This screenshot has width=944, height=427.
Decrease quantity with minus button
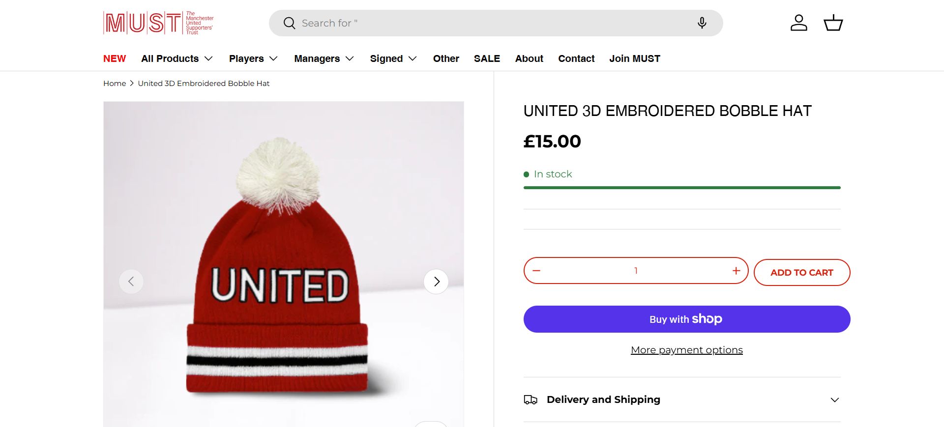536,271
